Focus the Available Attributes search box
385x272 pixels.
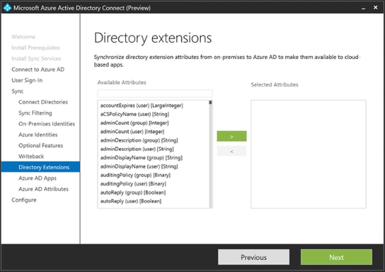pyautogui.click(x=155, y=94)
